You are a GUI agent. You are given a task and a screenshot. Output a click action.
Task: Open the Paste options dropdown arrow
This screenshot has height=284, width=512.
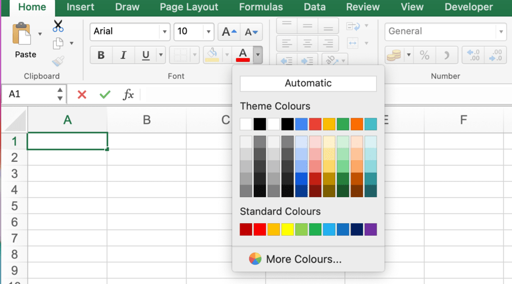pos(40,34)
